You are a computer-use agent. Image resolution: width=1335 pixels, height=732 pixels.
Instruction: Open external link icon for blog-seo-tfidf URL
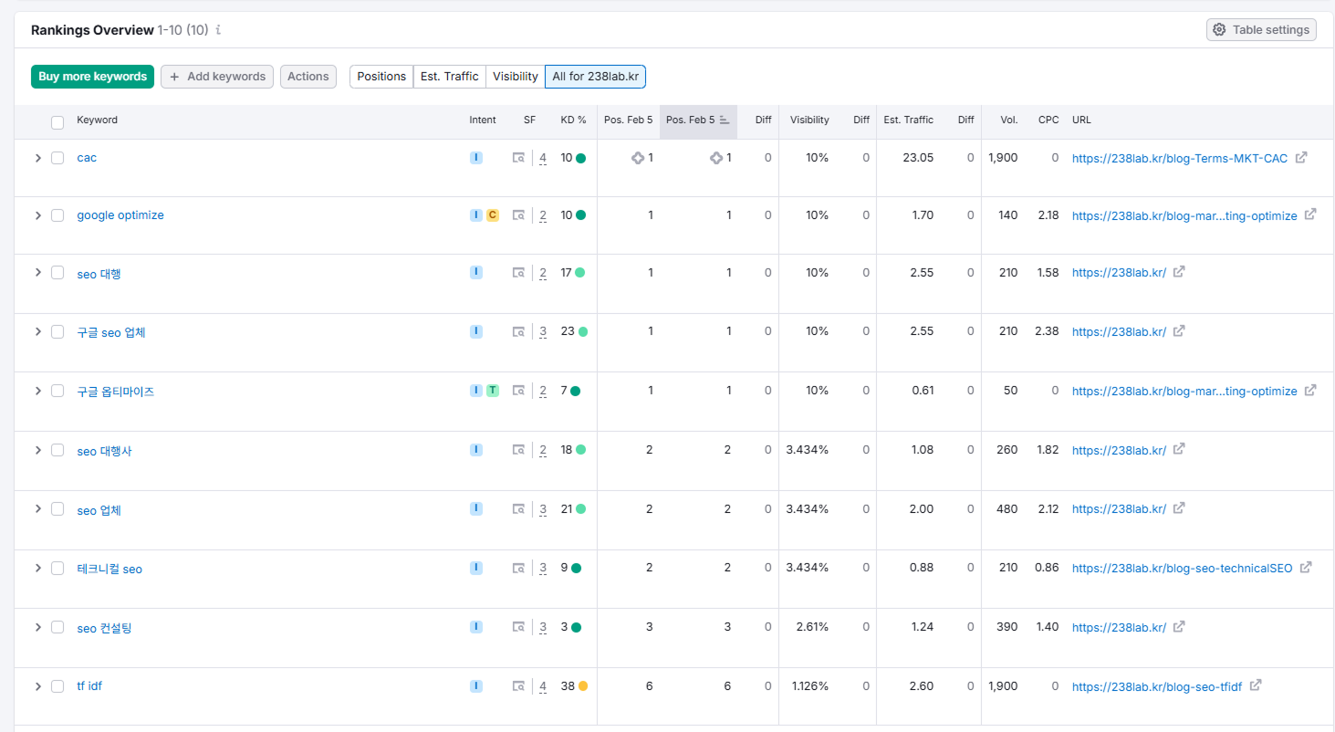pos(1256,685)
